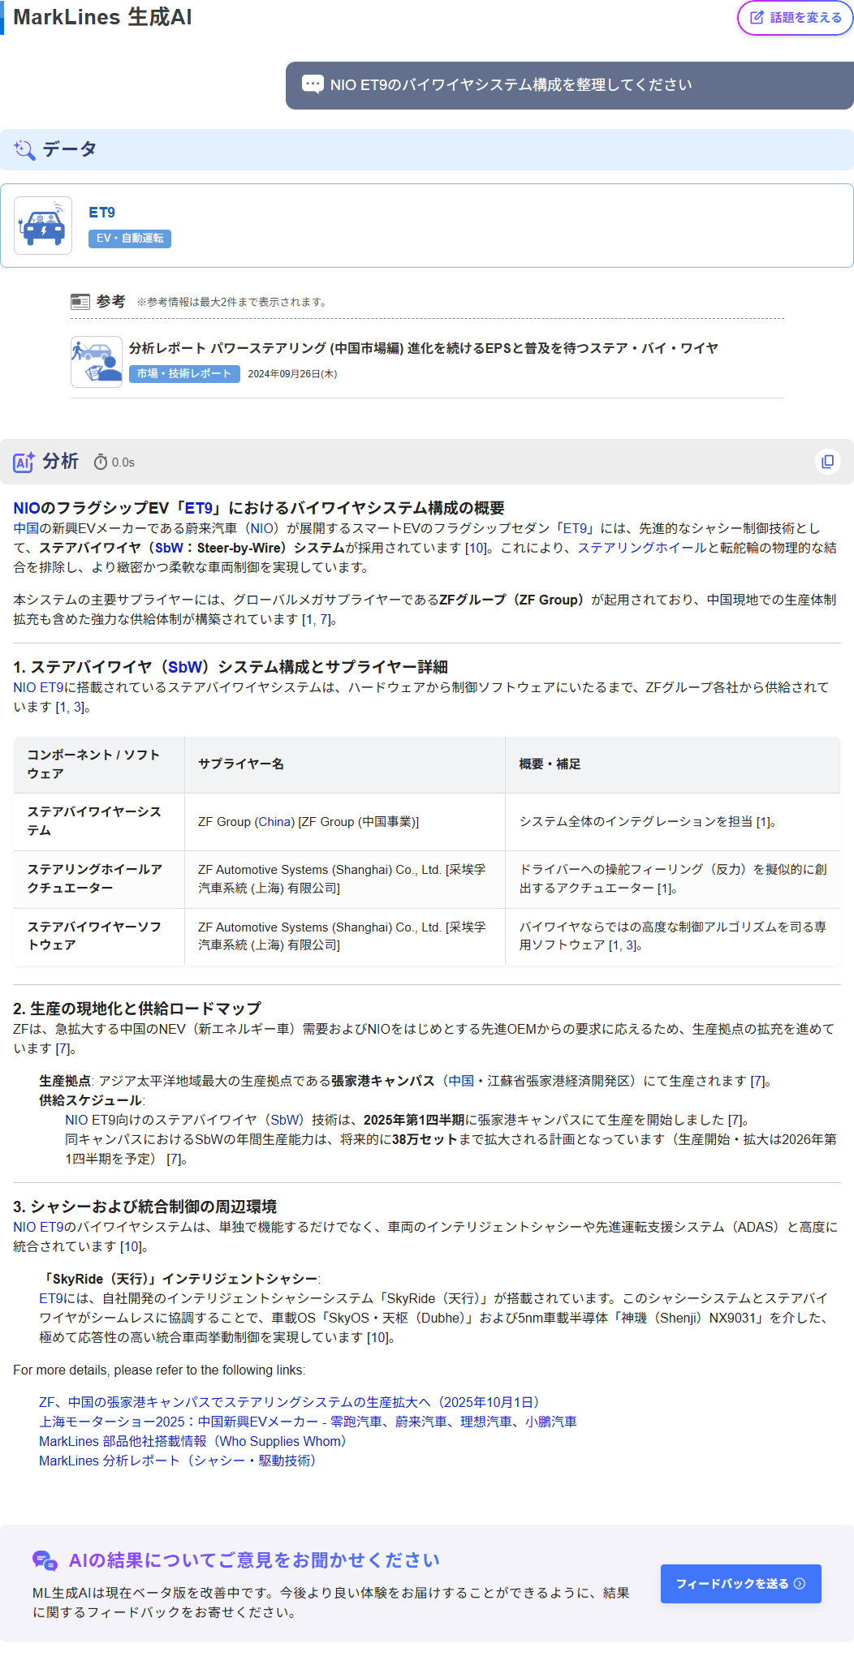Click the NIO link in heading
The height and width of the screenshot is (1665, 854).
[x=27, y=508]
